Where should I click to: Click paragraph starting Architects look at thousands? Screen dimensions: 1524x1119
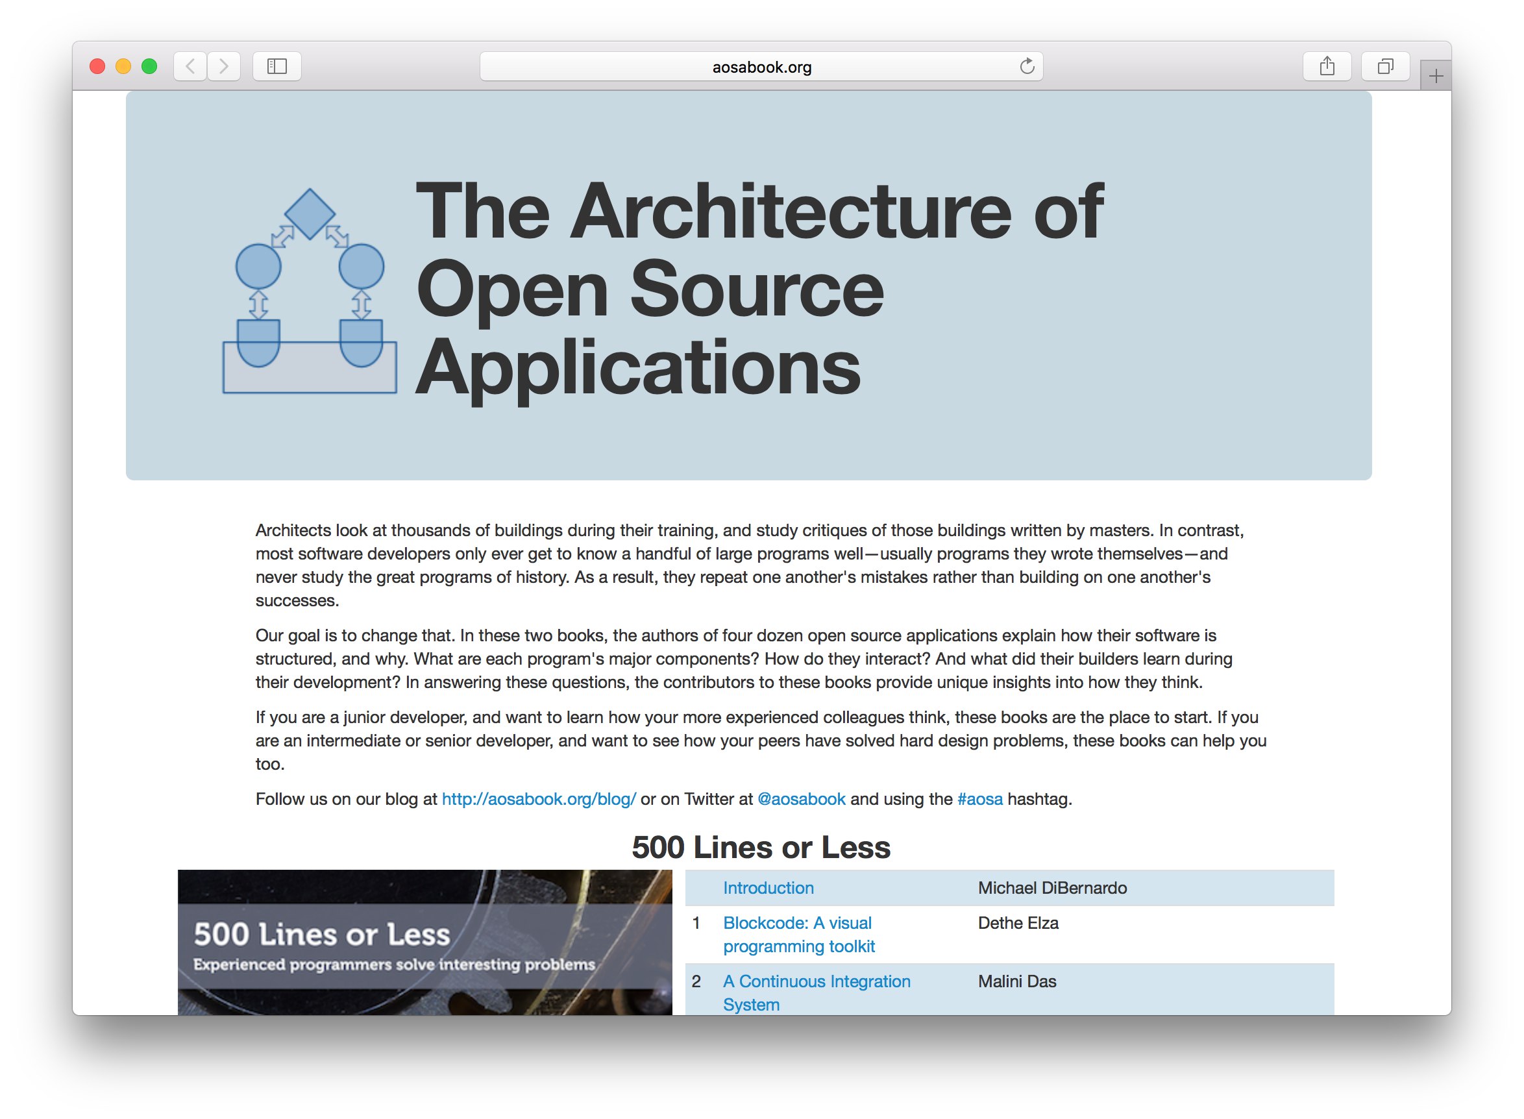click(750, 565)
